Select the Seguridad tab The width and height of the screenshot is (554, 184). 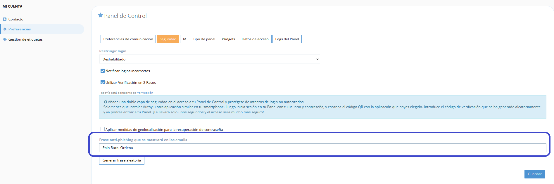coord(168,39)
